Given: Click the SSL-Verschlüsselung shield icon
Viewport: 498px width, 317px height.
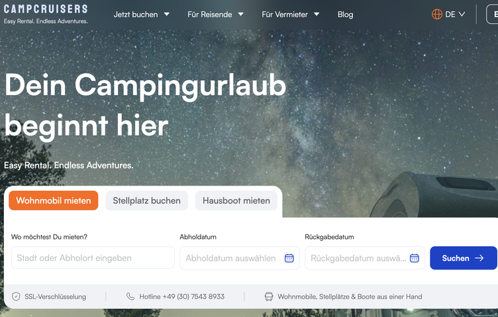Looking at the screenshot, I should (x=16, y=297).
